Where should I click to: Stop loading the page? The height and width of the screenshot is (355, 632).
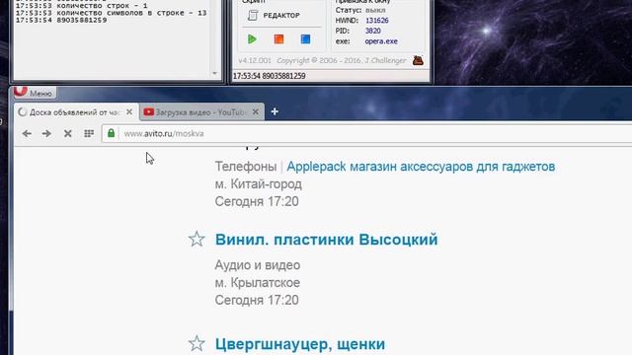pos(68,134)
